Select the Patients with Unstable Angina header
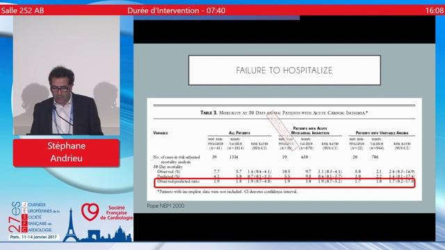445x250 pixels. [382, 133]
